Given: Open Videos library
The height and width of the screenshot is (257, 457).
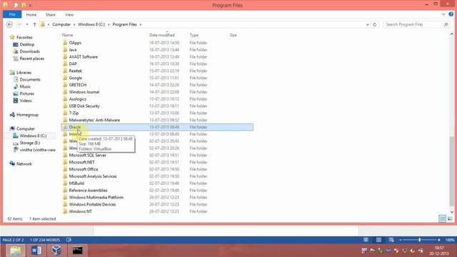Looking at the screenshot, I should pyautogui.click(x=26, y=101).
